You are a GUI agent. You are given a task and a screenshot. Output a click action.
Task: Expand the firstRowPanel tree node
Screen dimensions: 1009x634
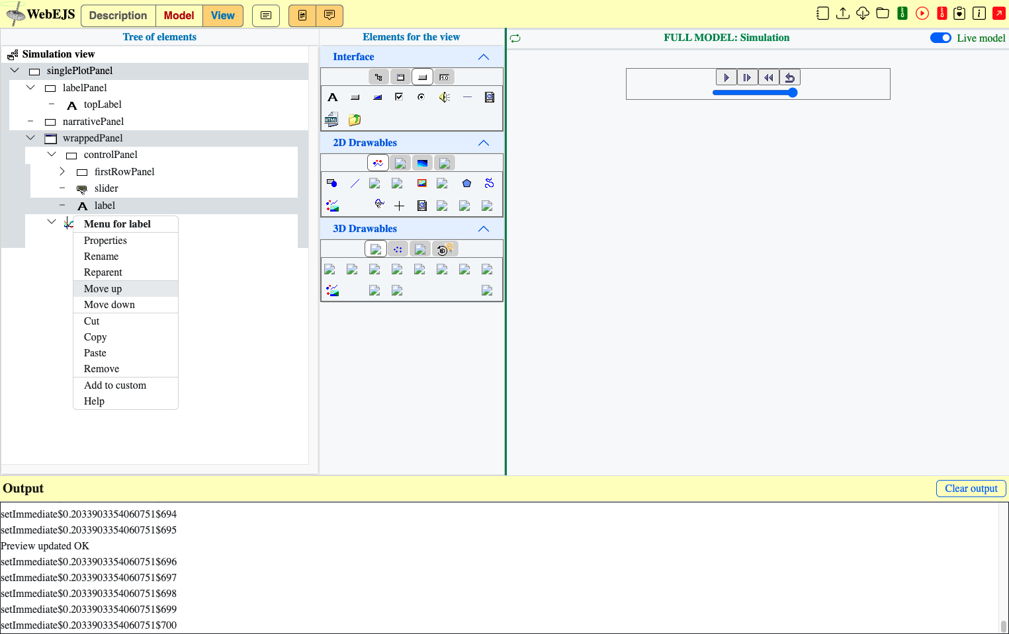62,171
